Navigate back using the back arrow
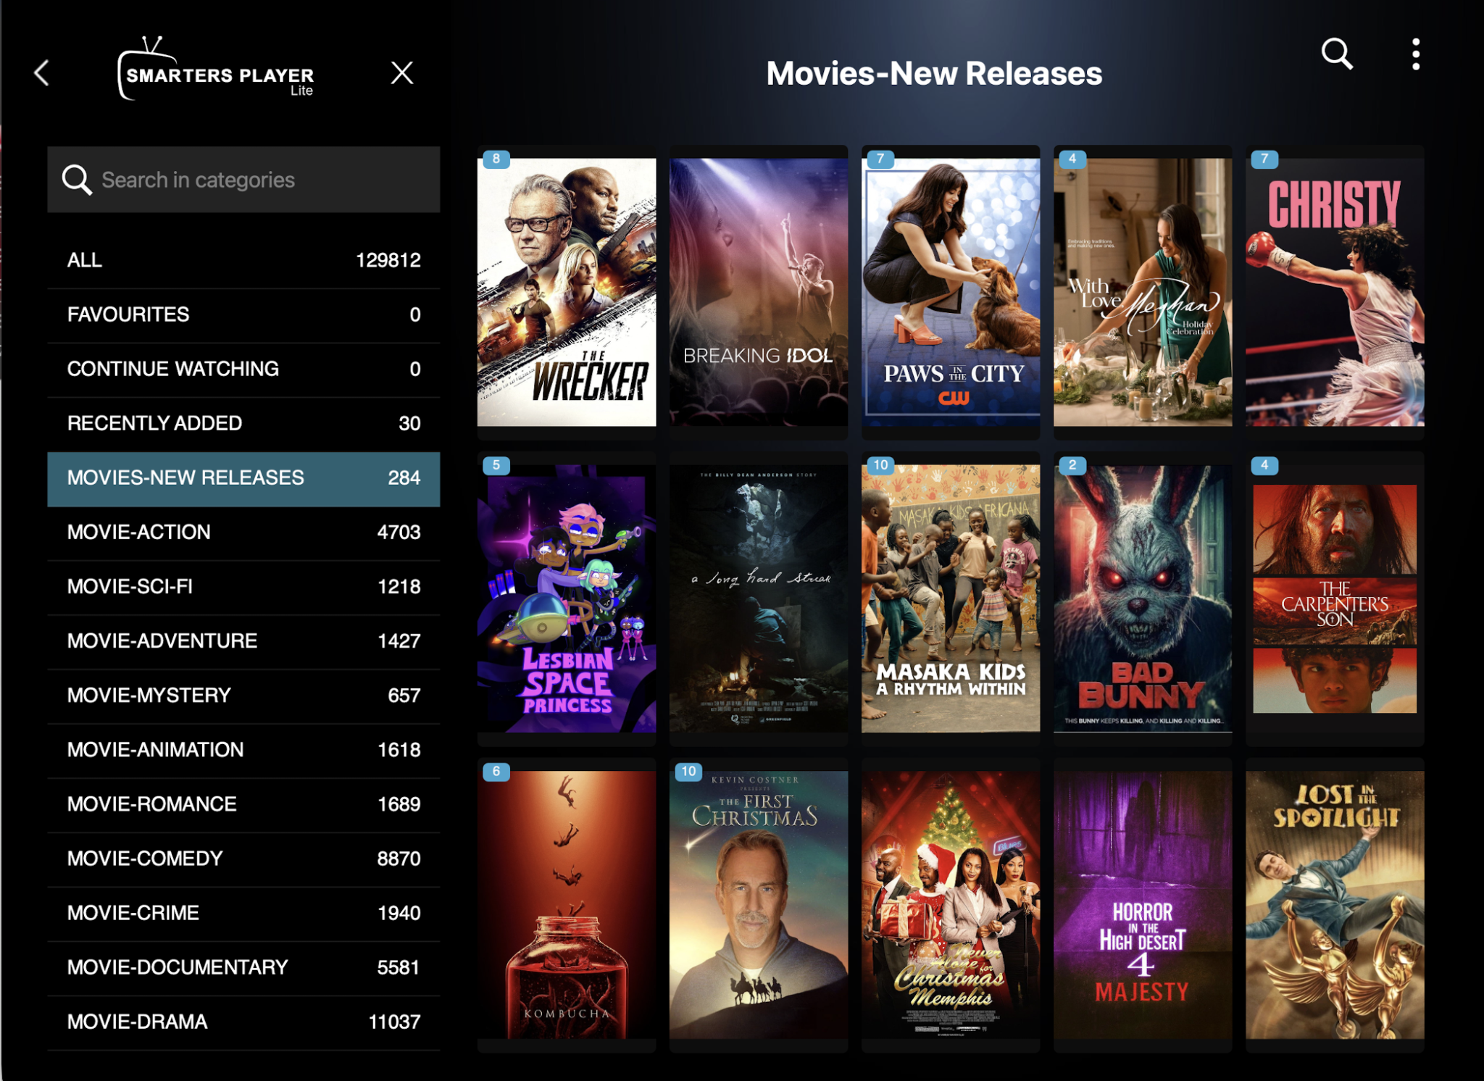The image size is (1484, 1081). click(41, 72)
